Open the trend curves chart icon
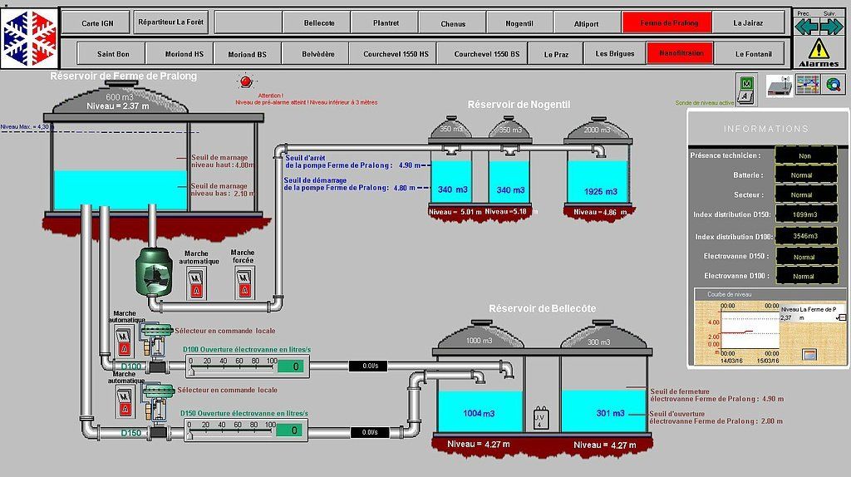Image resolution: width=851 pixels, height=477 pixels. (x=808, y=85)
